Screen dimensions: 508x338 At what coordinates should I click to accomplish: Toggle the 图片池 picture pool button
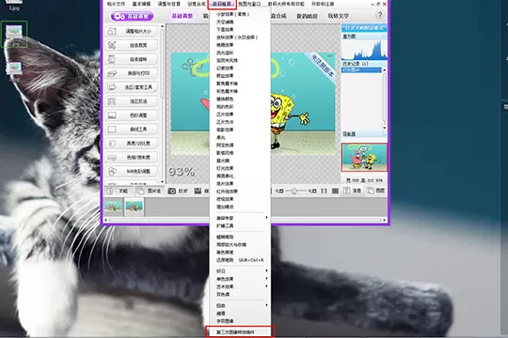pyautogui.click(x=150, y=192)
